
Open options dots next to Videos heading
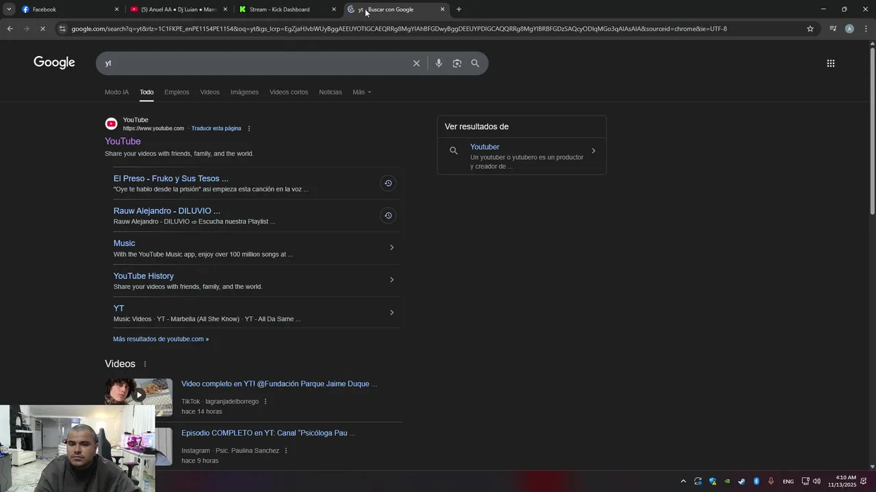tap(144, 364)
